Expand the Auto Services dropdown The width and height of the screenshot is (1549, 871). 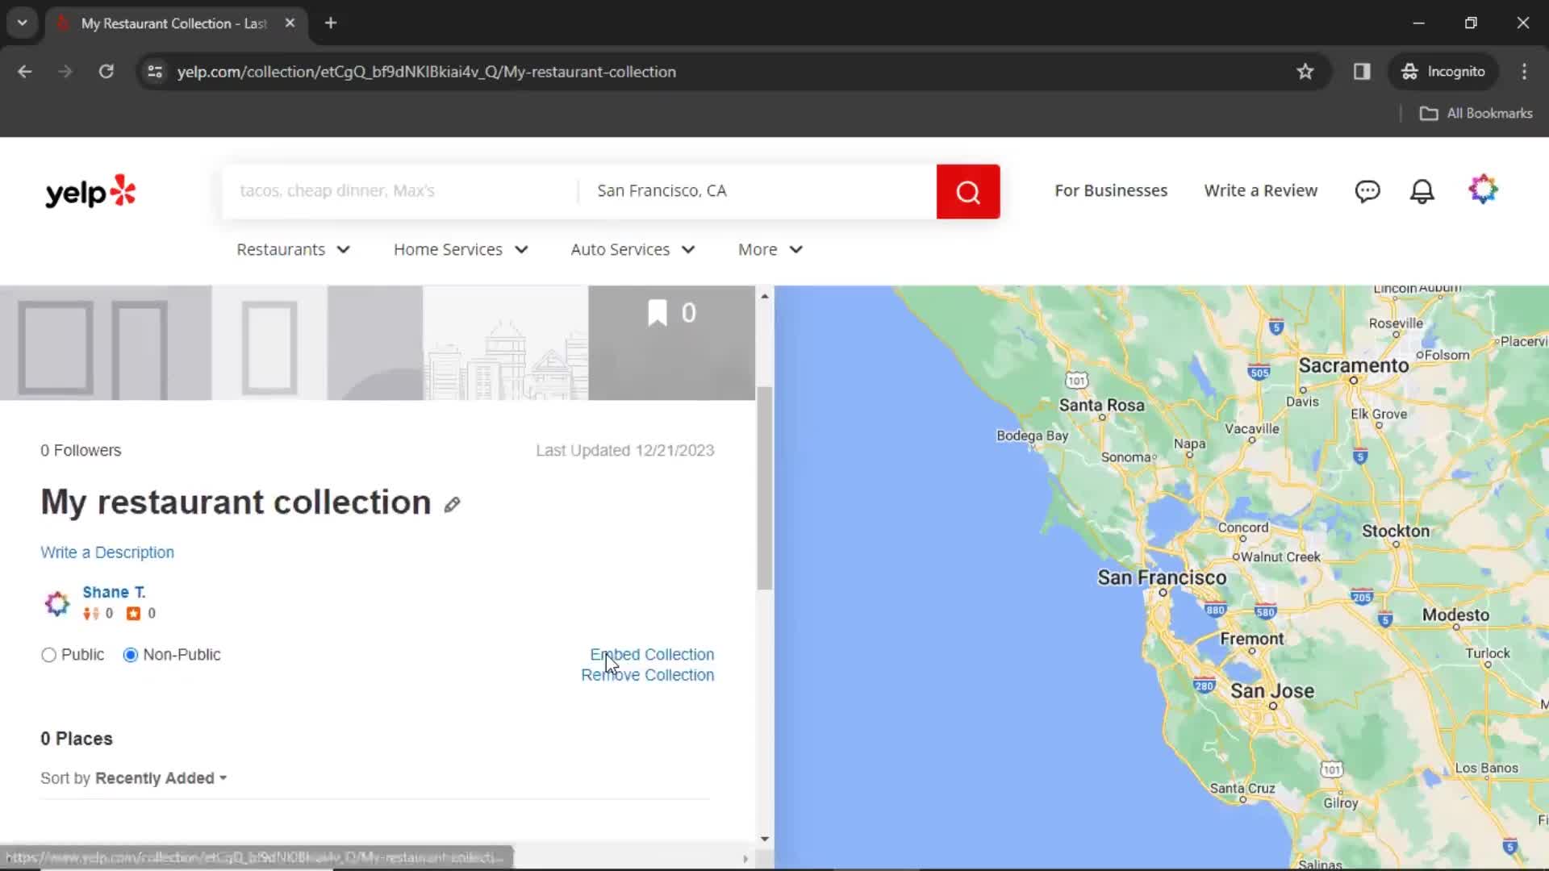pos(633,250)
